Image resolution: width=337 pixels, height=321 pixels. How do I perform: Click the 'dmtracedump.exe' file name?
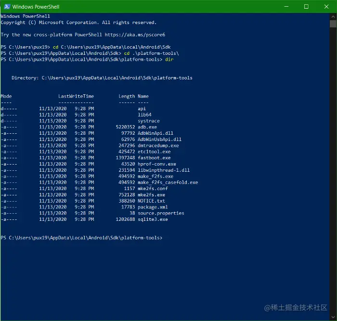click(158, 146)
